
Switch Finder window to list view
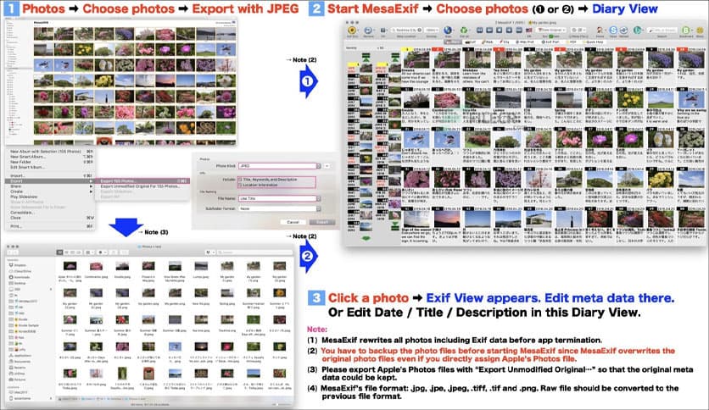point(66,252)
